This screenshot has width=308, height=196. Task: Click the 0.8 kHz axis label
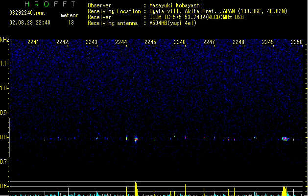tap(4, 137)
